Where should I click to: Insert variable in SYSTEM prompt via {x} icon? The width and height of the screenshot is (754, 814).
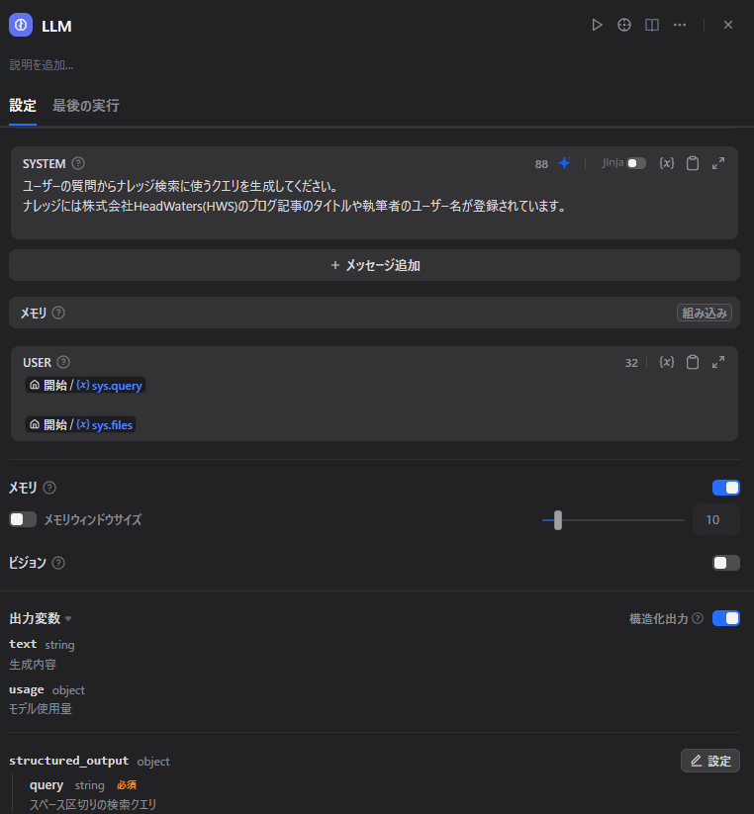(x=667, y=163)
